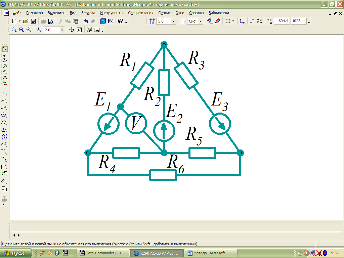Expand the cursor step dropdown
Image resolution: width=344 pixels, height=258 pixels.
[x=174, y=21]
